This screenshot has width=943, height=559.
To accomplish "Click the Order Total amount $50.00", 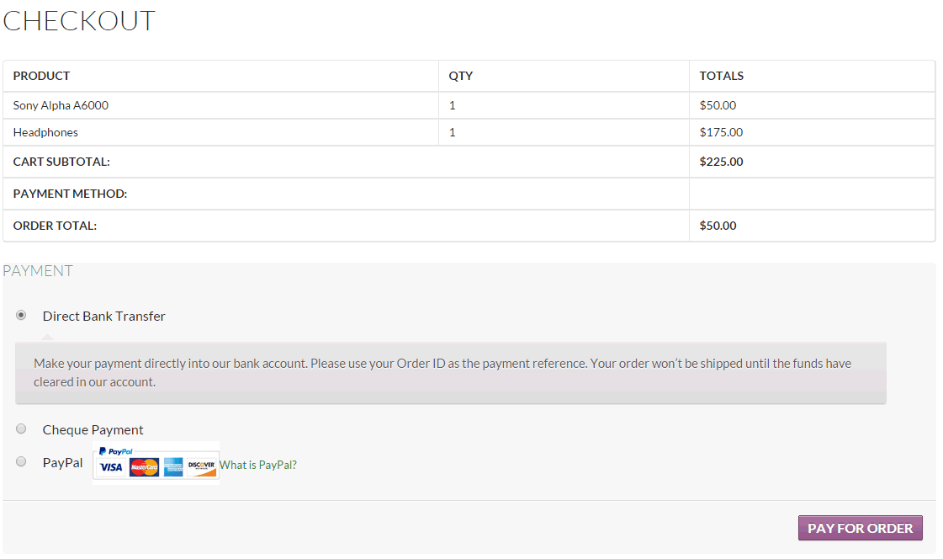I will tap(718, 226).
